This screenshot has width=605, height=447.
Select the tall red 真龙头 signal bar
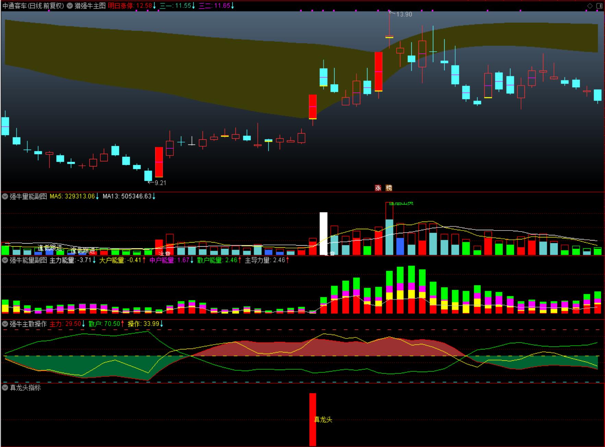tap(313, 420)
